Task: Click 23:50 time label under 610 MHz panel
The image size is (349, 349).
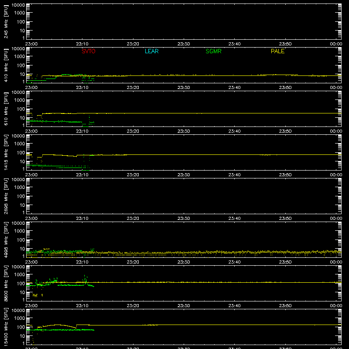Action: (285, 131)
